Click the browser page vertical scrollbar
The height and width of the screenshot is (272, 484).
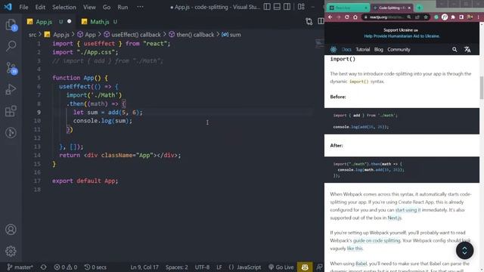pyautogui.click(x=482, y=88)
